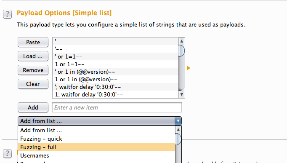The image size is (287, 163).
Task: Select the Add from list combo box
Action: 100,121
